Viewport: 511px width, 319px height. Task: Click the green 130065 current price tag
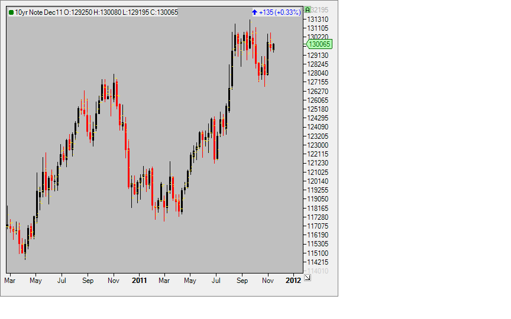tap(319, 44)
